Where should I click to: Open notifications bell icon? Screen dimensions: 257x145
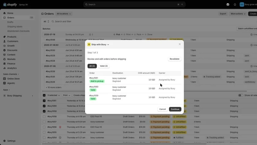click(x=235, y=5)
